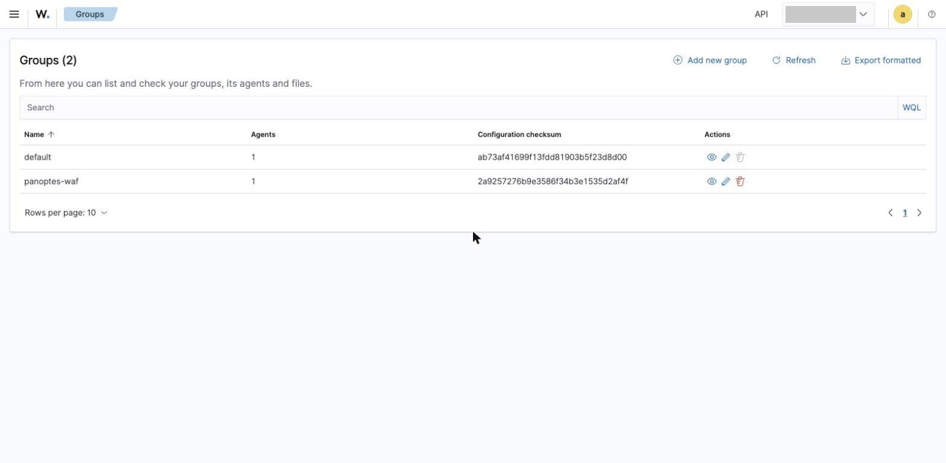Open the help icon in the top bar
Screen dimensions: 946x463
[x=932, y=14]
